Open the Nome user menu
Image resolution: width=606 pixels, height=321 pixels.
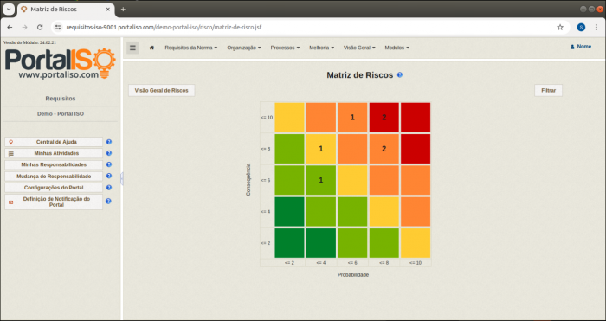[x=581, y=47]
